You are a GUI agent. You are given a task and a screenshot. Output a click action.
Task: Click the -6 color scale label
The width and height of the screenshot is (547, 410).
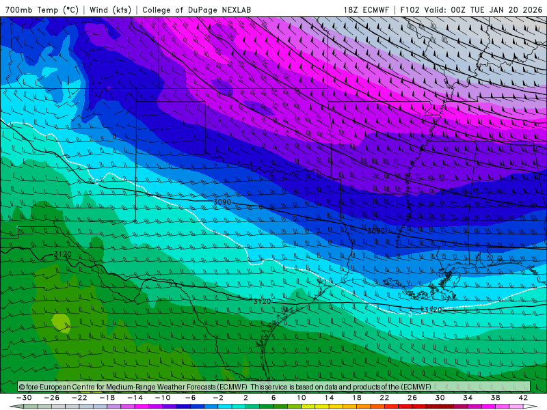click(191, 398)
